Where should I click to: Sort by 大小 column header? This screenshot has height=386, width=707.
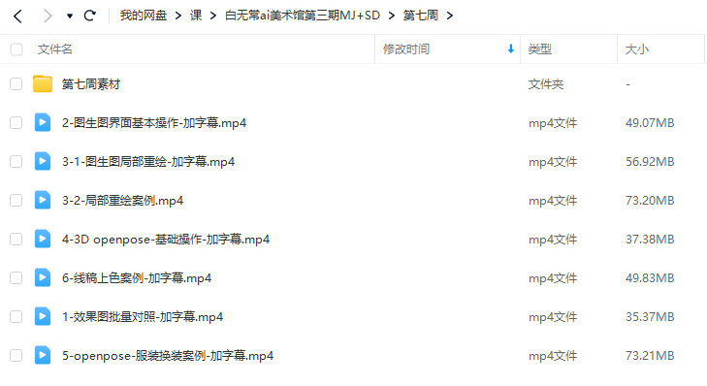[x=636, y=49]
